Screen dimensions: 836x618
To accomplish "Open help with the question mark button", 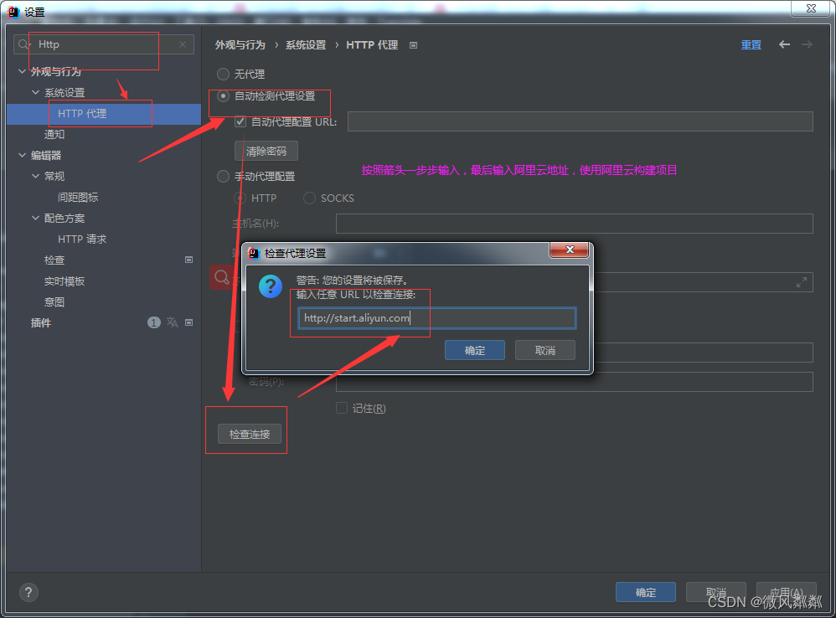I will (x=28, y=592).
